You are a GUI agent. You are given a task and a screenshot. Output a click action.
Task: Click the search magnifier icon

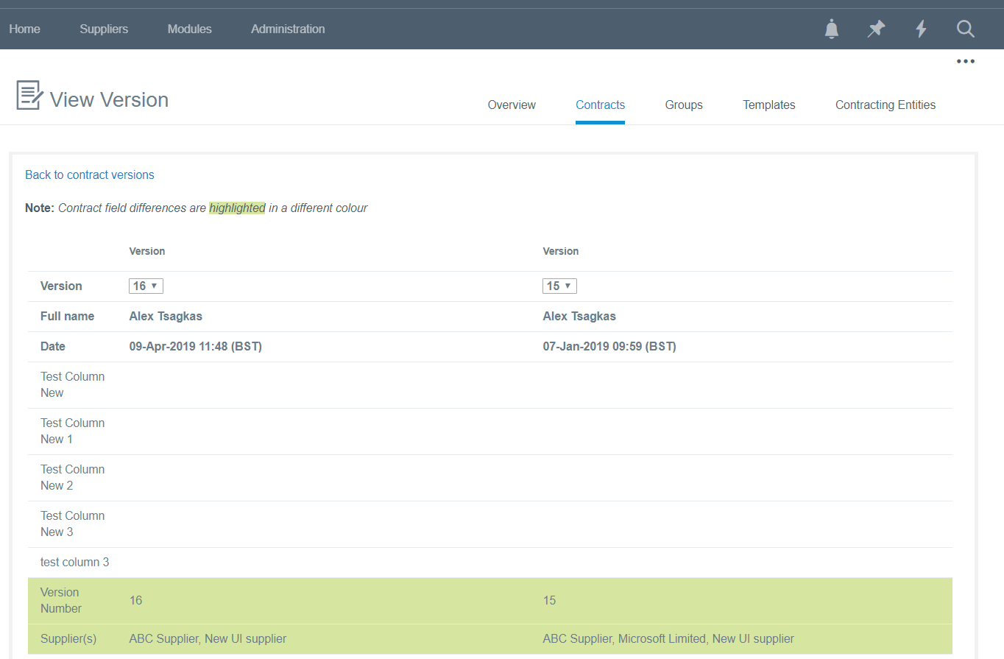tap(966, 29)
